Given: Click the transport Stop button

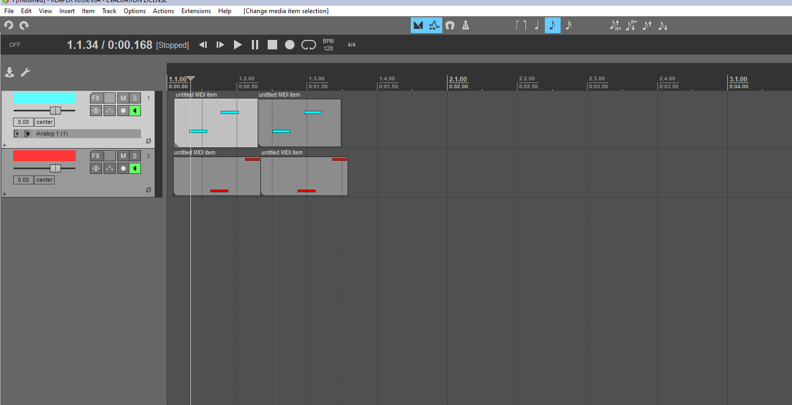Looking at the screenshot, I should point(272,45).
